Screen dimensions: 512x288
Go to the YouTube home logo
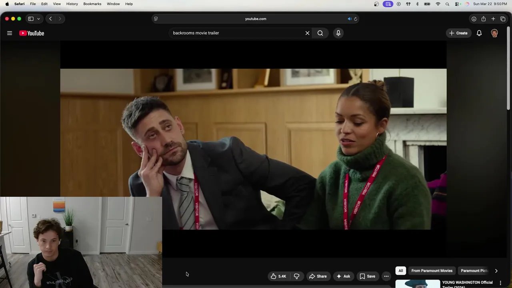point(32,33)
